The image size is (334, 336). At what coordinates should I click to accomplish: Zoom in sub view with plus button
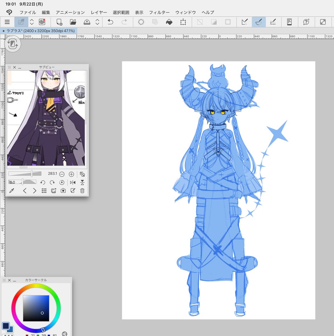coord(72,174)
